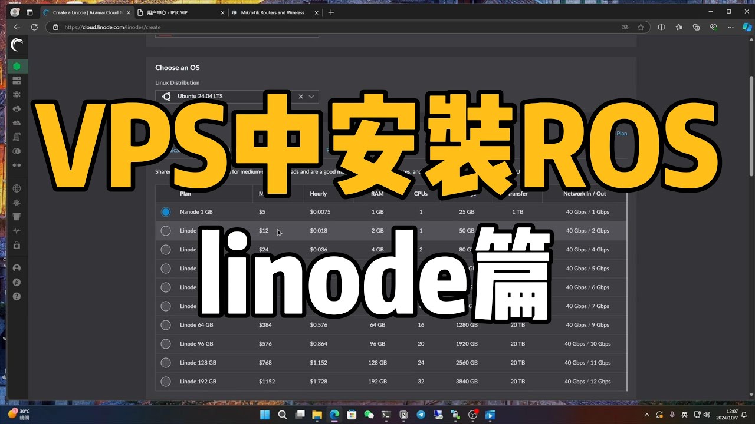
Task: Select radio for the 40 Gbps / 7 Gbps plan
Action: click(x=166, y=306)
